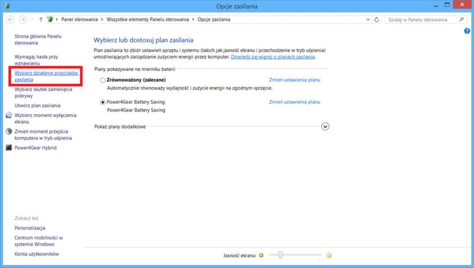
Task: Open help with the question mark icon
Action: click(x=467, y=31)
